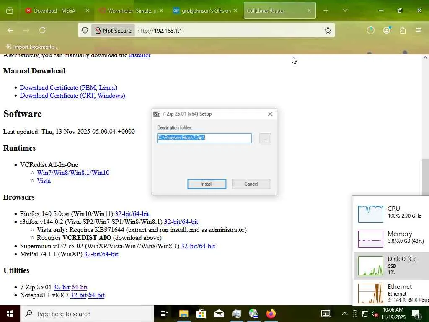Open Firefox from the taskbar
The height and width of the screenshot is (322, 429).
click(271, 314)
